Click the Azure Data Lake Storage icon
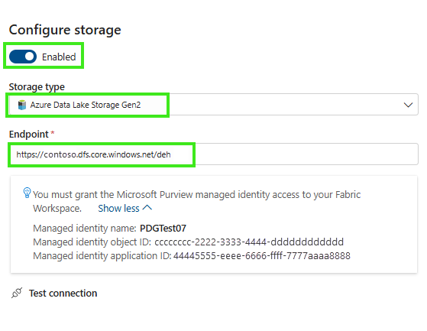The image size is (427, 331). (22, 105)
